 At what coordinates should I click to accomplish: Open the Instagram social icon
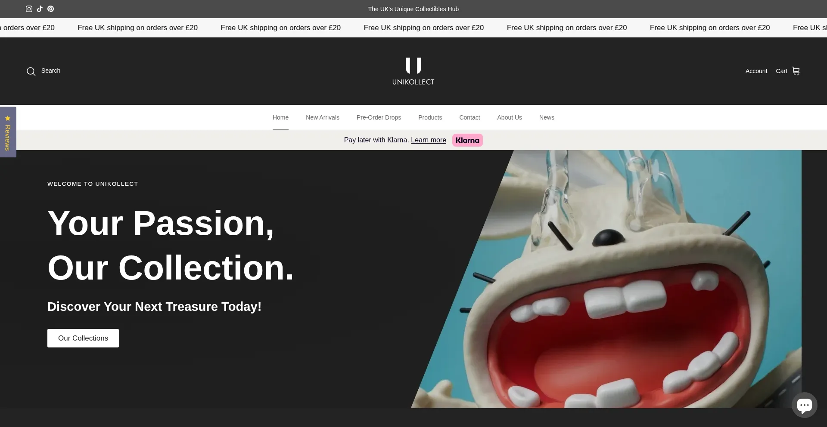[x=29, y=9]
